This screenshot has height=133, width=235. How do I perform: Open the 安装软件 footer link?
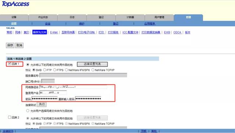[8, 131]
